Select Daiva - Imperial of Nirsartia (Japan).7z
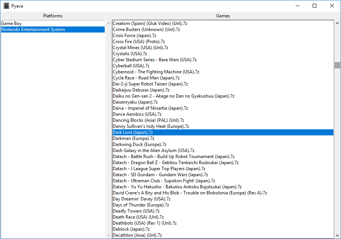The width and height of the screenshot is (341, 239). (223, 108)
